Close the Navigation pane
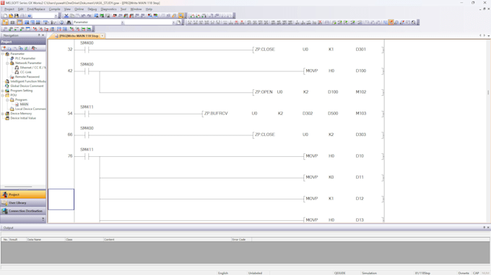Image resolution: width=491 pixels, height=275 pixels. (x=43, y=35)
